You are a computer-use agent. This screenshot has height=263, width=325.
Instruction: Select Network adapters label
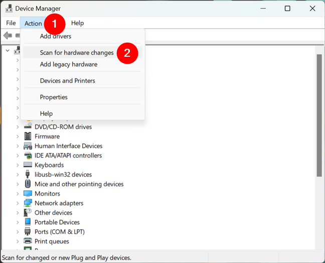[x=59, y=203]
